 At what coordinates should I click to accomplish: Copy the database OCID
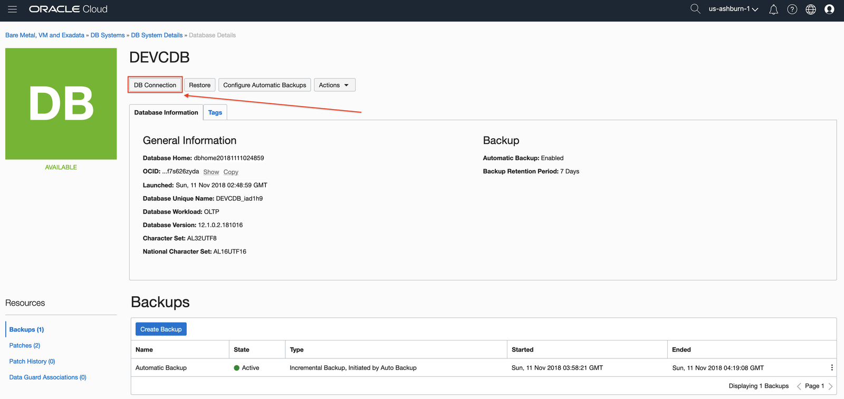pyautogui.click(x=231, y=172)
